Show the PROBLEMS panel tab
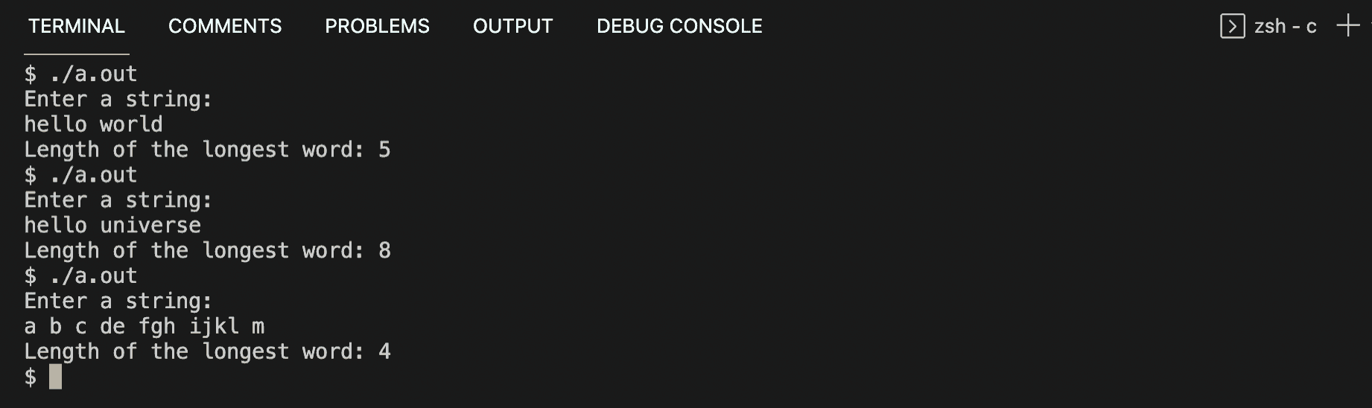This screenshot has height=408, width=1372. pos(377,26)
